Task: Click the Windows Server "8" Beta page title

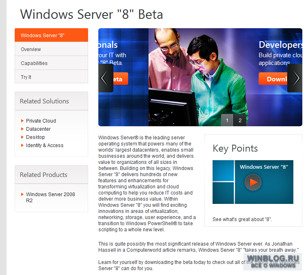Action: tap(91, 14)
